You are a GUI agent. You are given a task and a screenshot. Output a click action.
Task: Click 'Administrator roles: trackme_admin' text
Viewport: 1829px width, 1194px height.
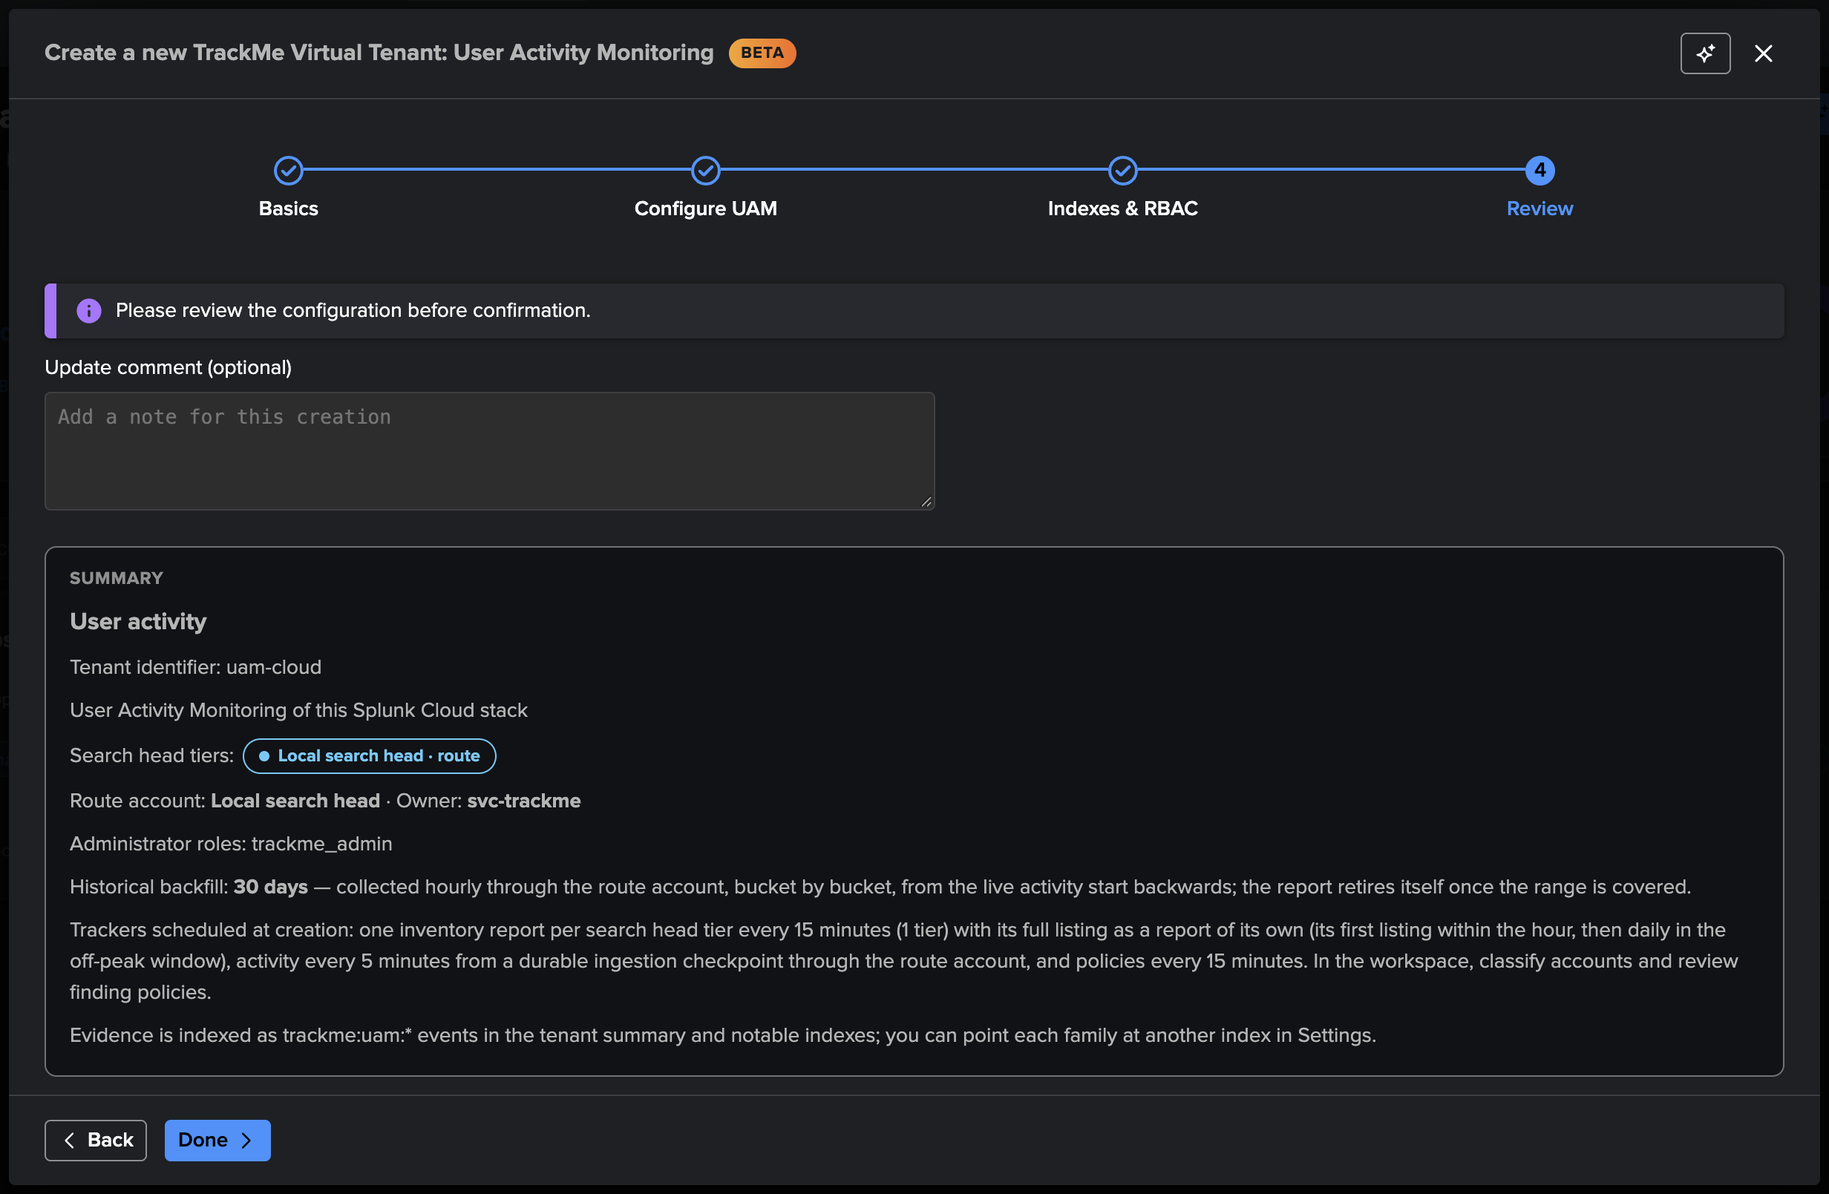pyautogui.click(x=231, y=844)
